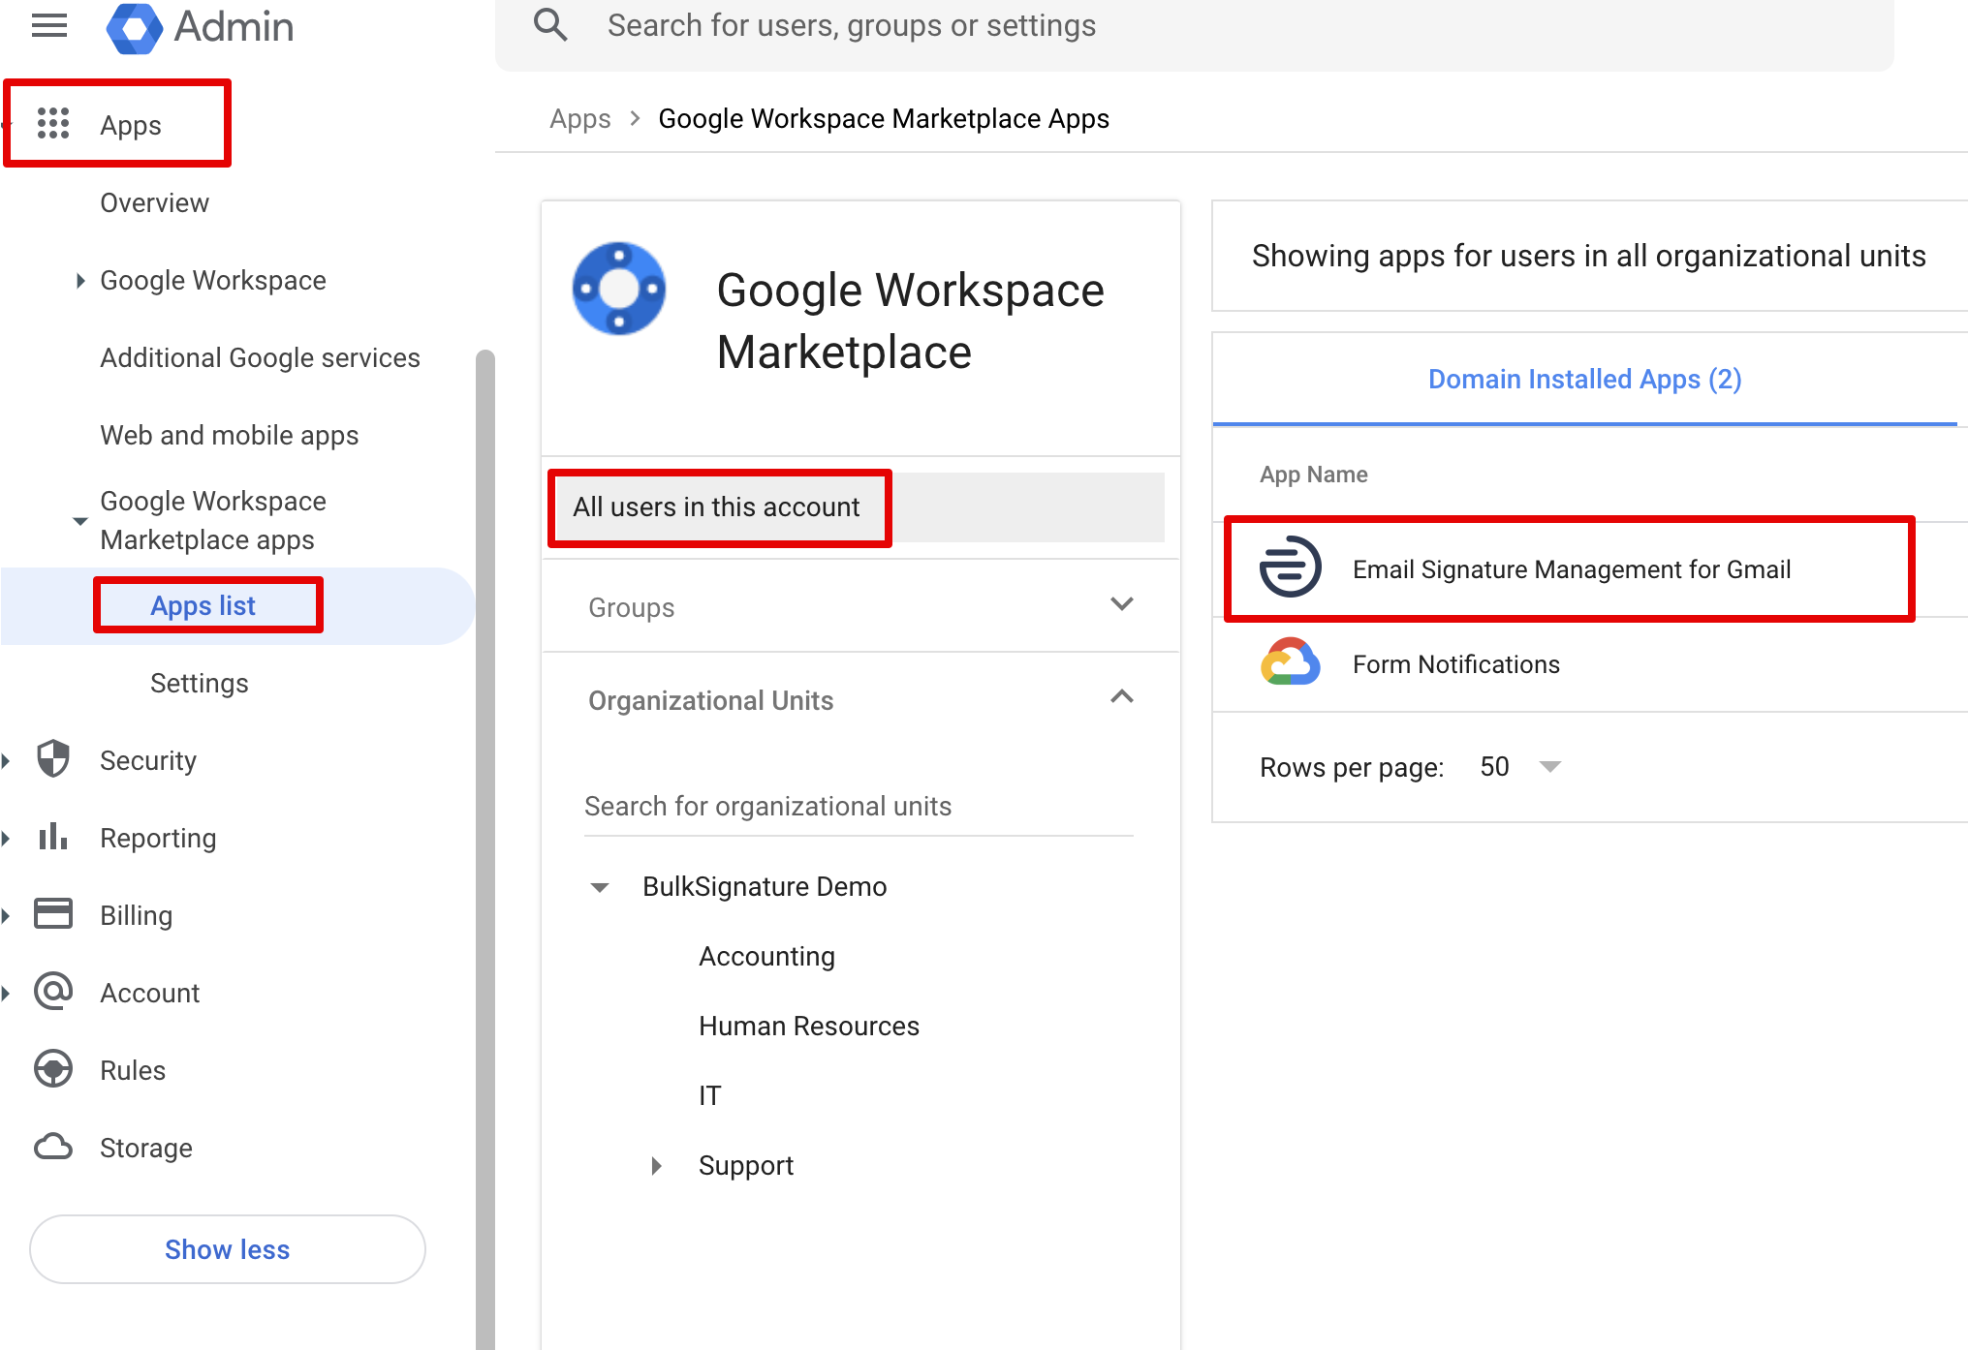Viewport: 1968px width, 1350px height.
Task: Click the Email Signature Management app icon
Action: [x=1290, y=569]
